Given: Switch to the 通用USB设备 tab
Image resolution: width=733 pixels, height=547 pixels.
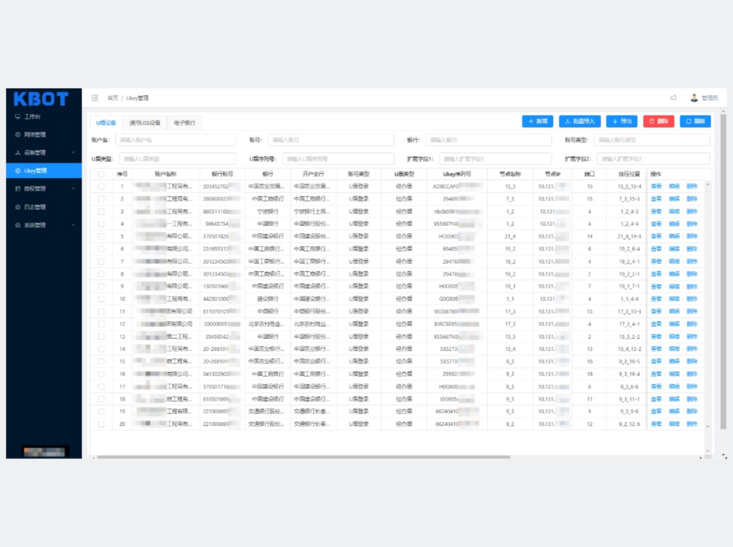Looking at the screenshot, I should [x=145, y=123].
